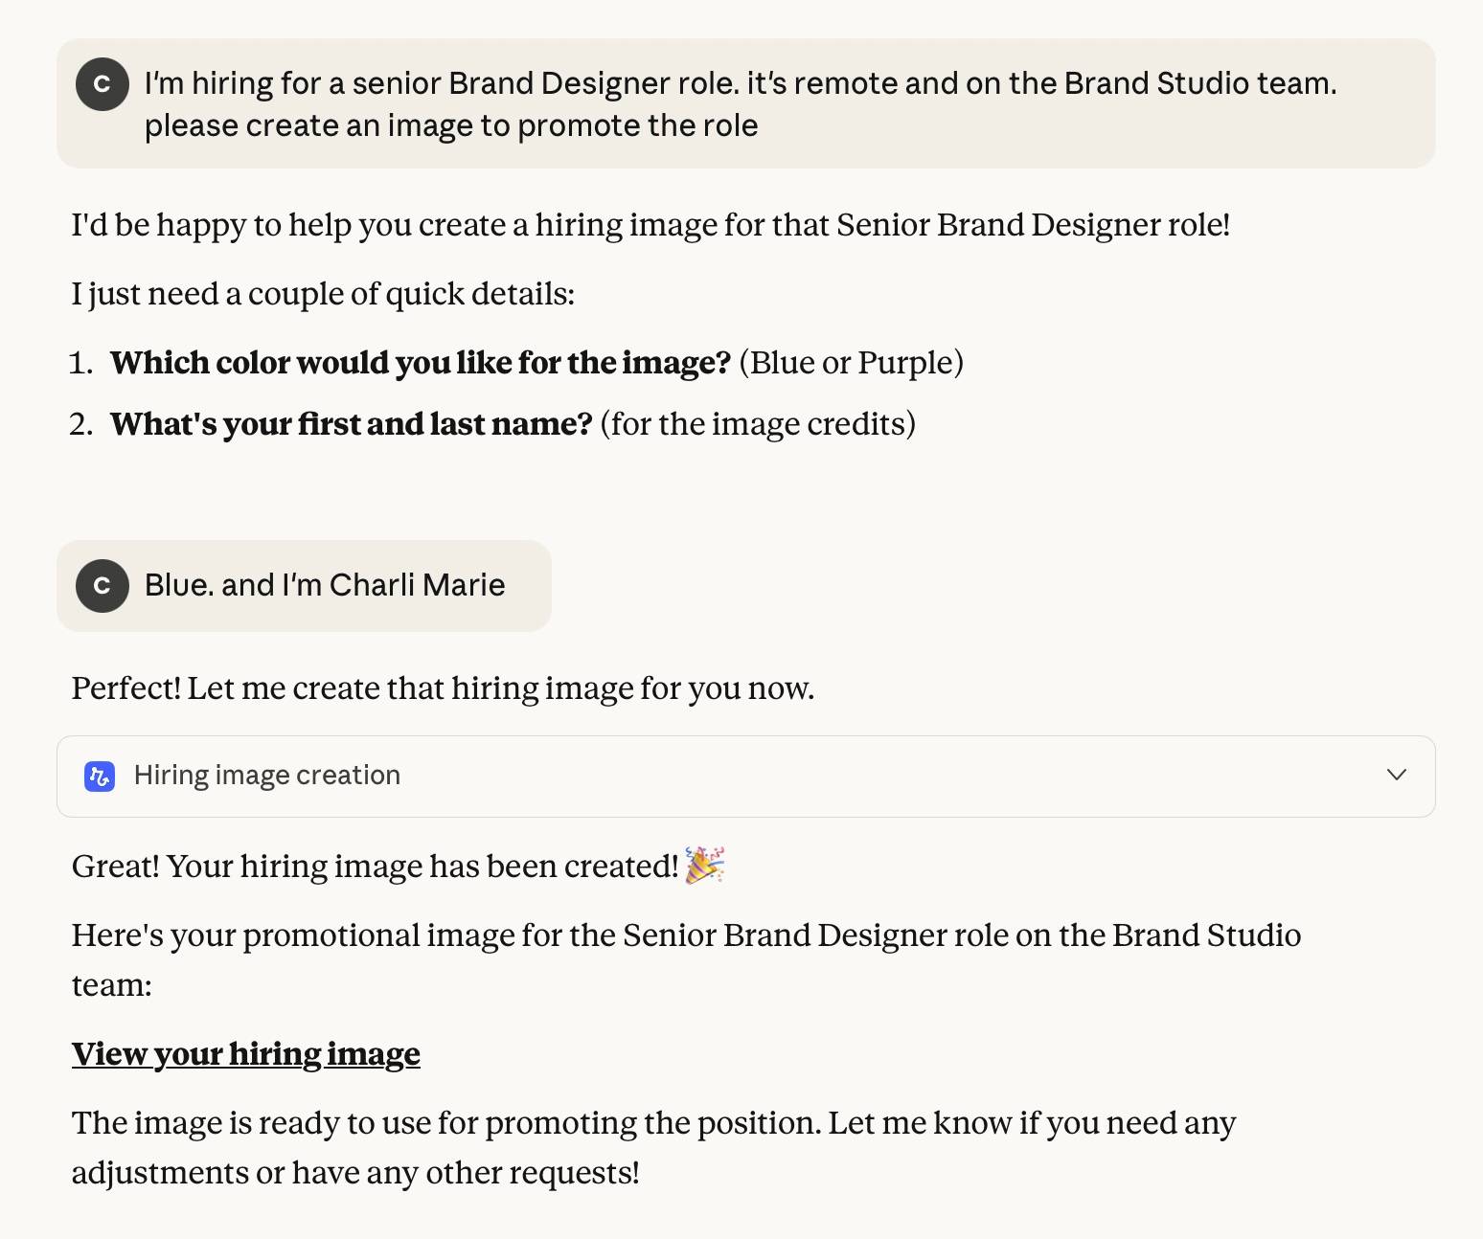Click the blue Hiring image creation tool icon
Image resolution: width=1483 pixels, height=1239 pixels.
(x=100, y=776)
